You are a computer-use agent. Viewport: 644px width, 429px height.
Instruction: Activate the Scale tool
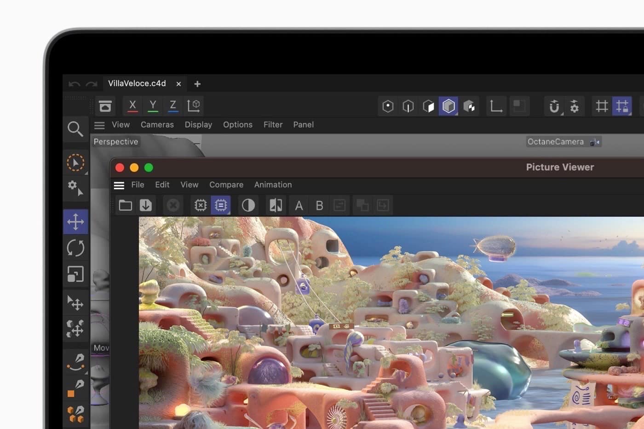[75, 274]
